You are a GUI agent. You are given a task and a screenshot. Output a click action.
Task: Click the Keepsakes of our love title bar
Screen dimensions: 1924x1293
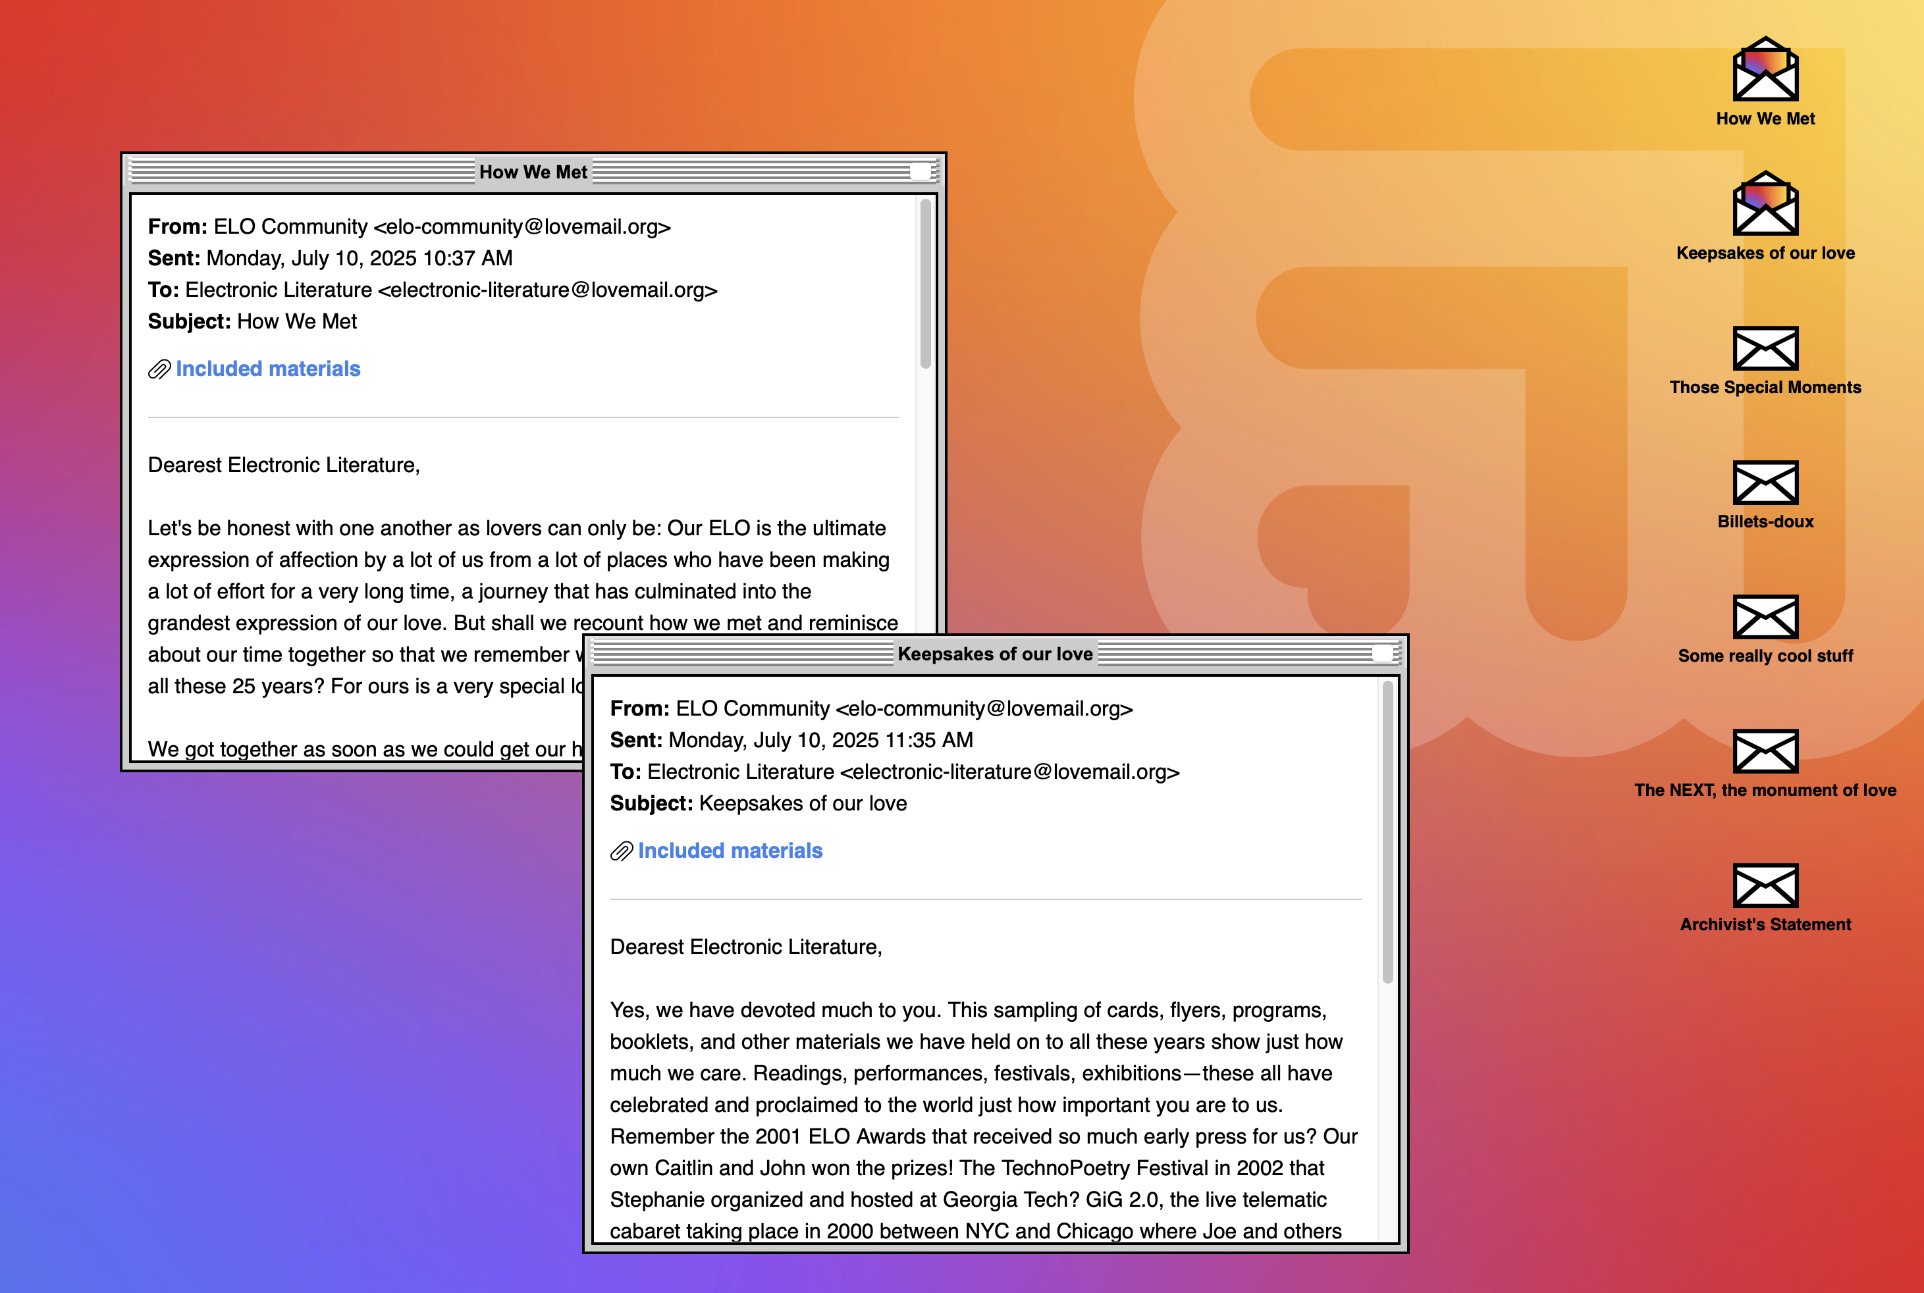(x=996, y=653)
